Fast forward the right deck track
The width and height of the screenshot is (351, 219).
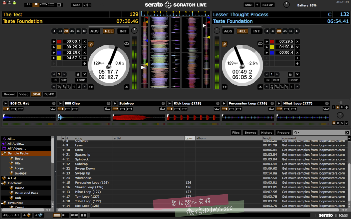pos(291,31)
